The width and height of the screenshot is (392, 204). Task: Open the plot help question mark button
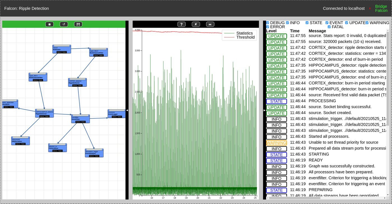click(x=181, y=24)
